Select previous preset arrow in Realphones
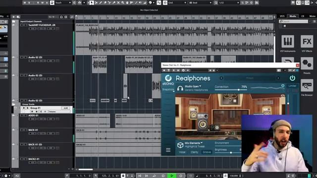The width and height of the screenshot is (317, 178). (x=221, y=78)
